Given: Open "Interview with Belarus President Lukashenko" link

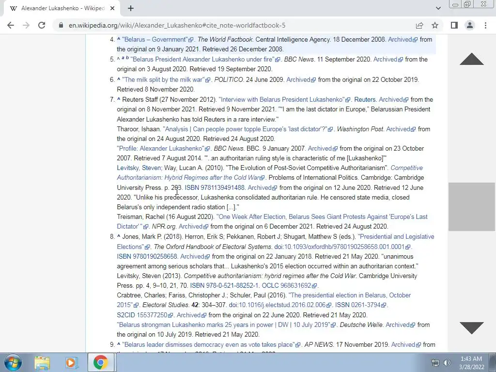Looking at the screenshot, I should tap(284, 100).
